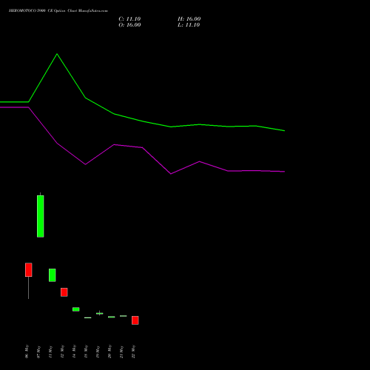Click the tall green candle above 07 May
The width and height of the screenshot is (370, 370).
(41, 216)
